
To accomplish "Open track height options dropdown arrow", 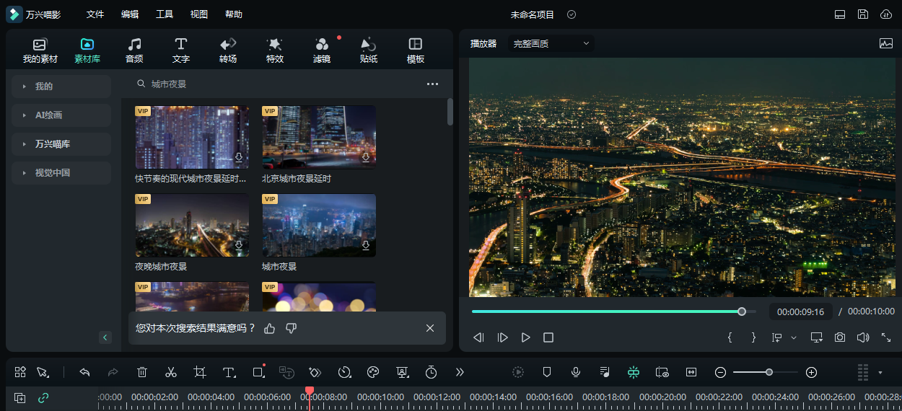I will [x=880, y=373].
